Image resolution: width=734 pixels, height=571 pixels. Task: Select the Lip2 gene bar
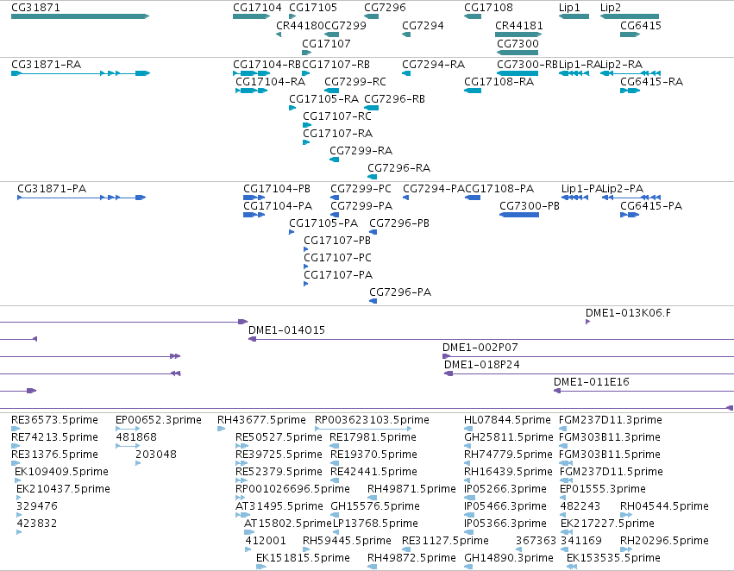[629, 16]
